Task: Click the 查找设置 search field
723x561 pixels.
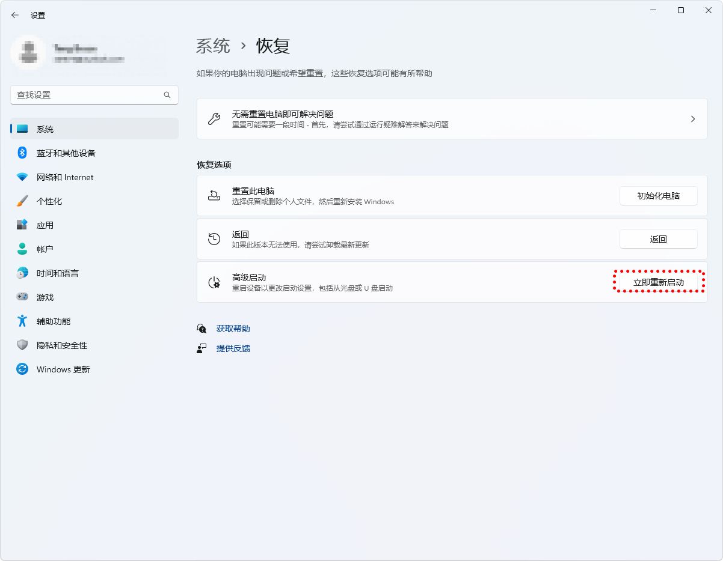Action: click(87, 95)
